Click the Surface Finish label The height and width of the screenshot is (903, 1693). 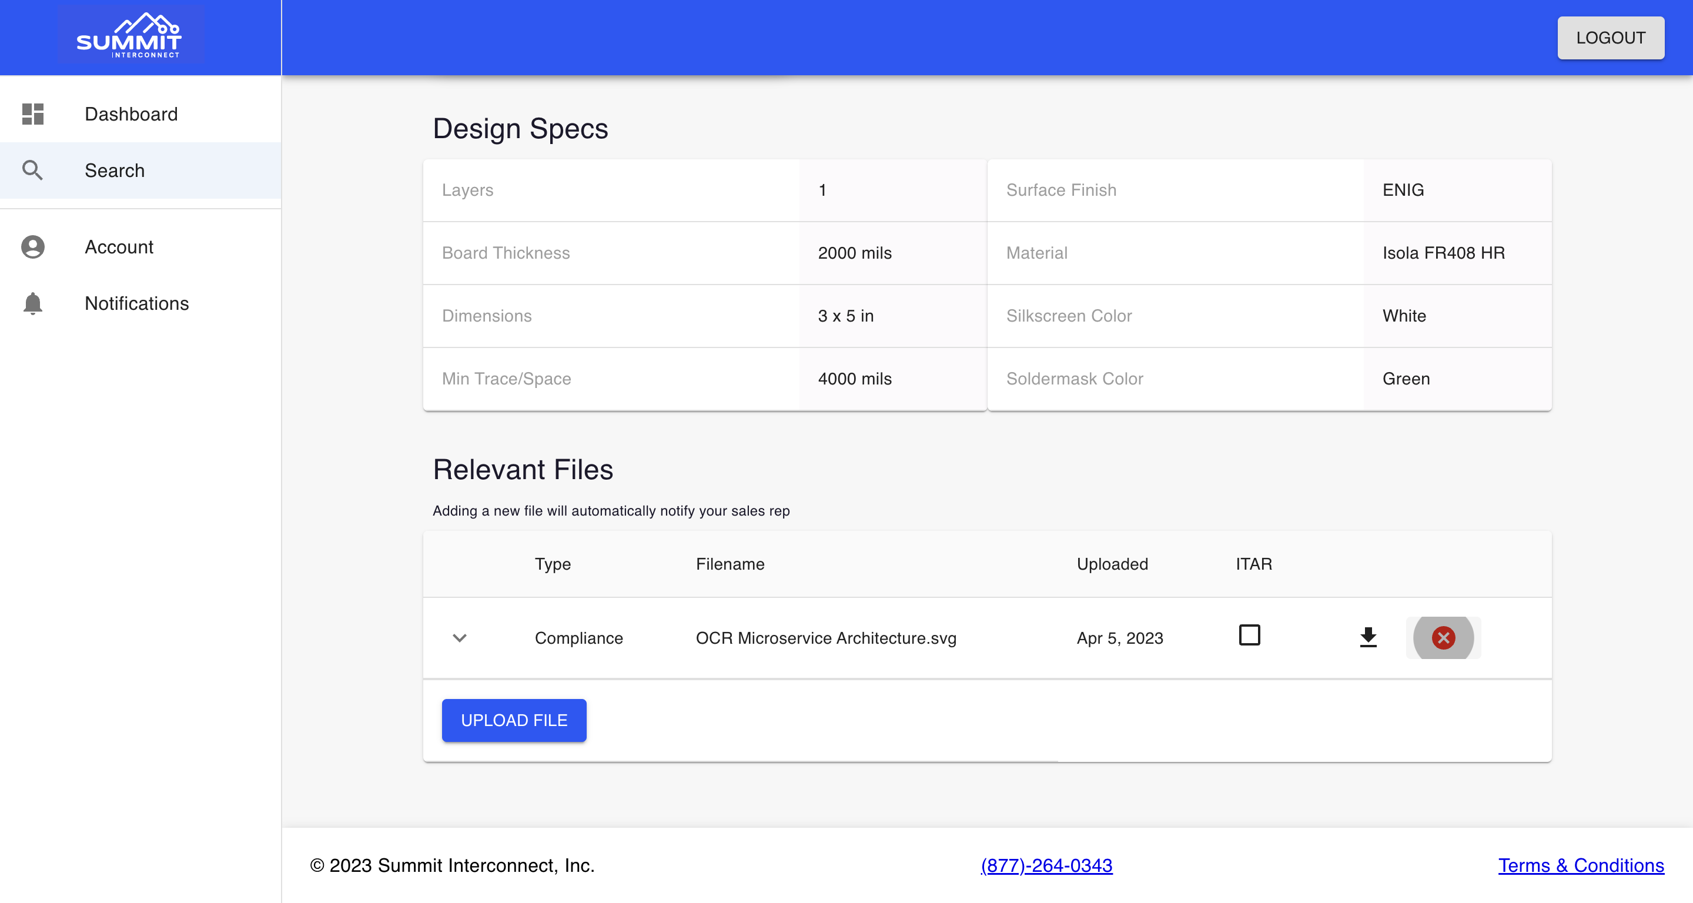click(1062, 190)
